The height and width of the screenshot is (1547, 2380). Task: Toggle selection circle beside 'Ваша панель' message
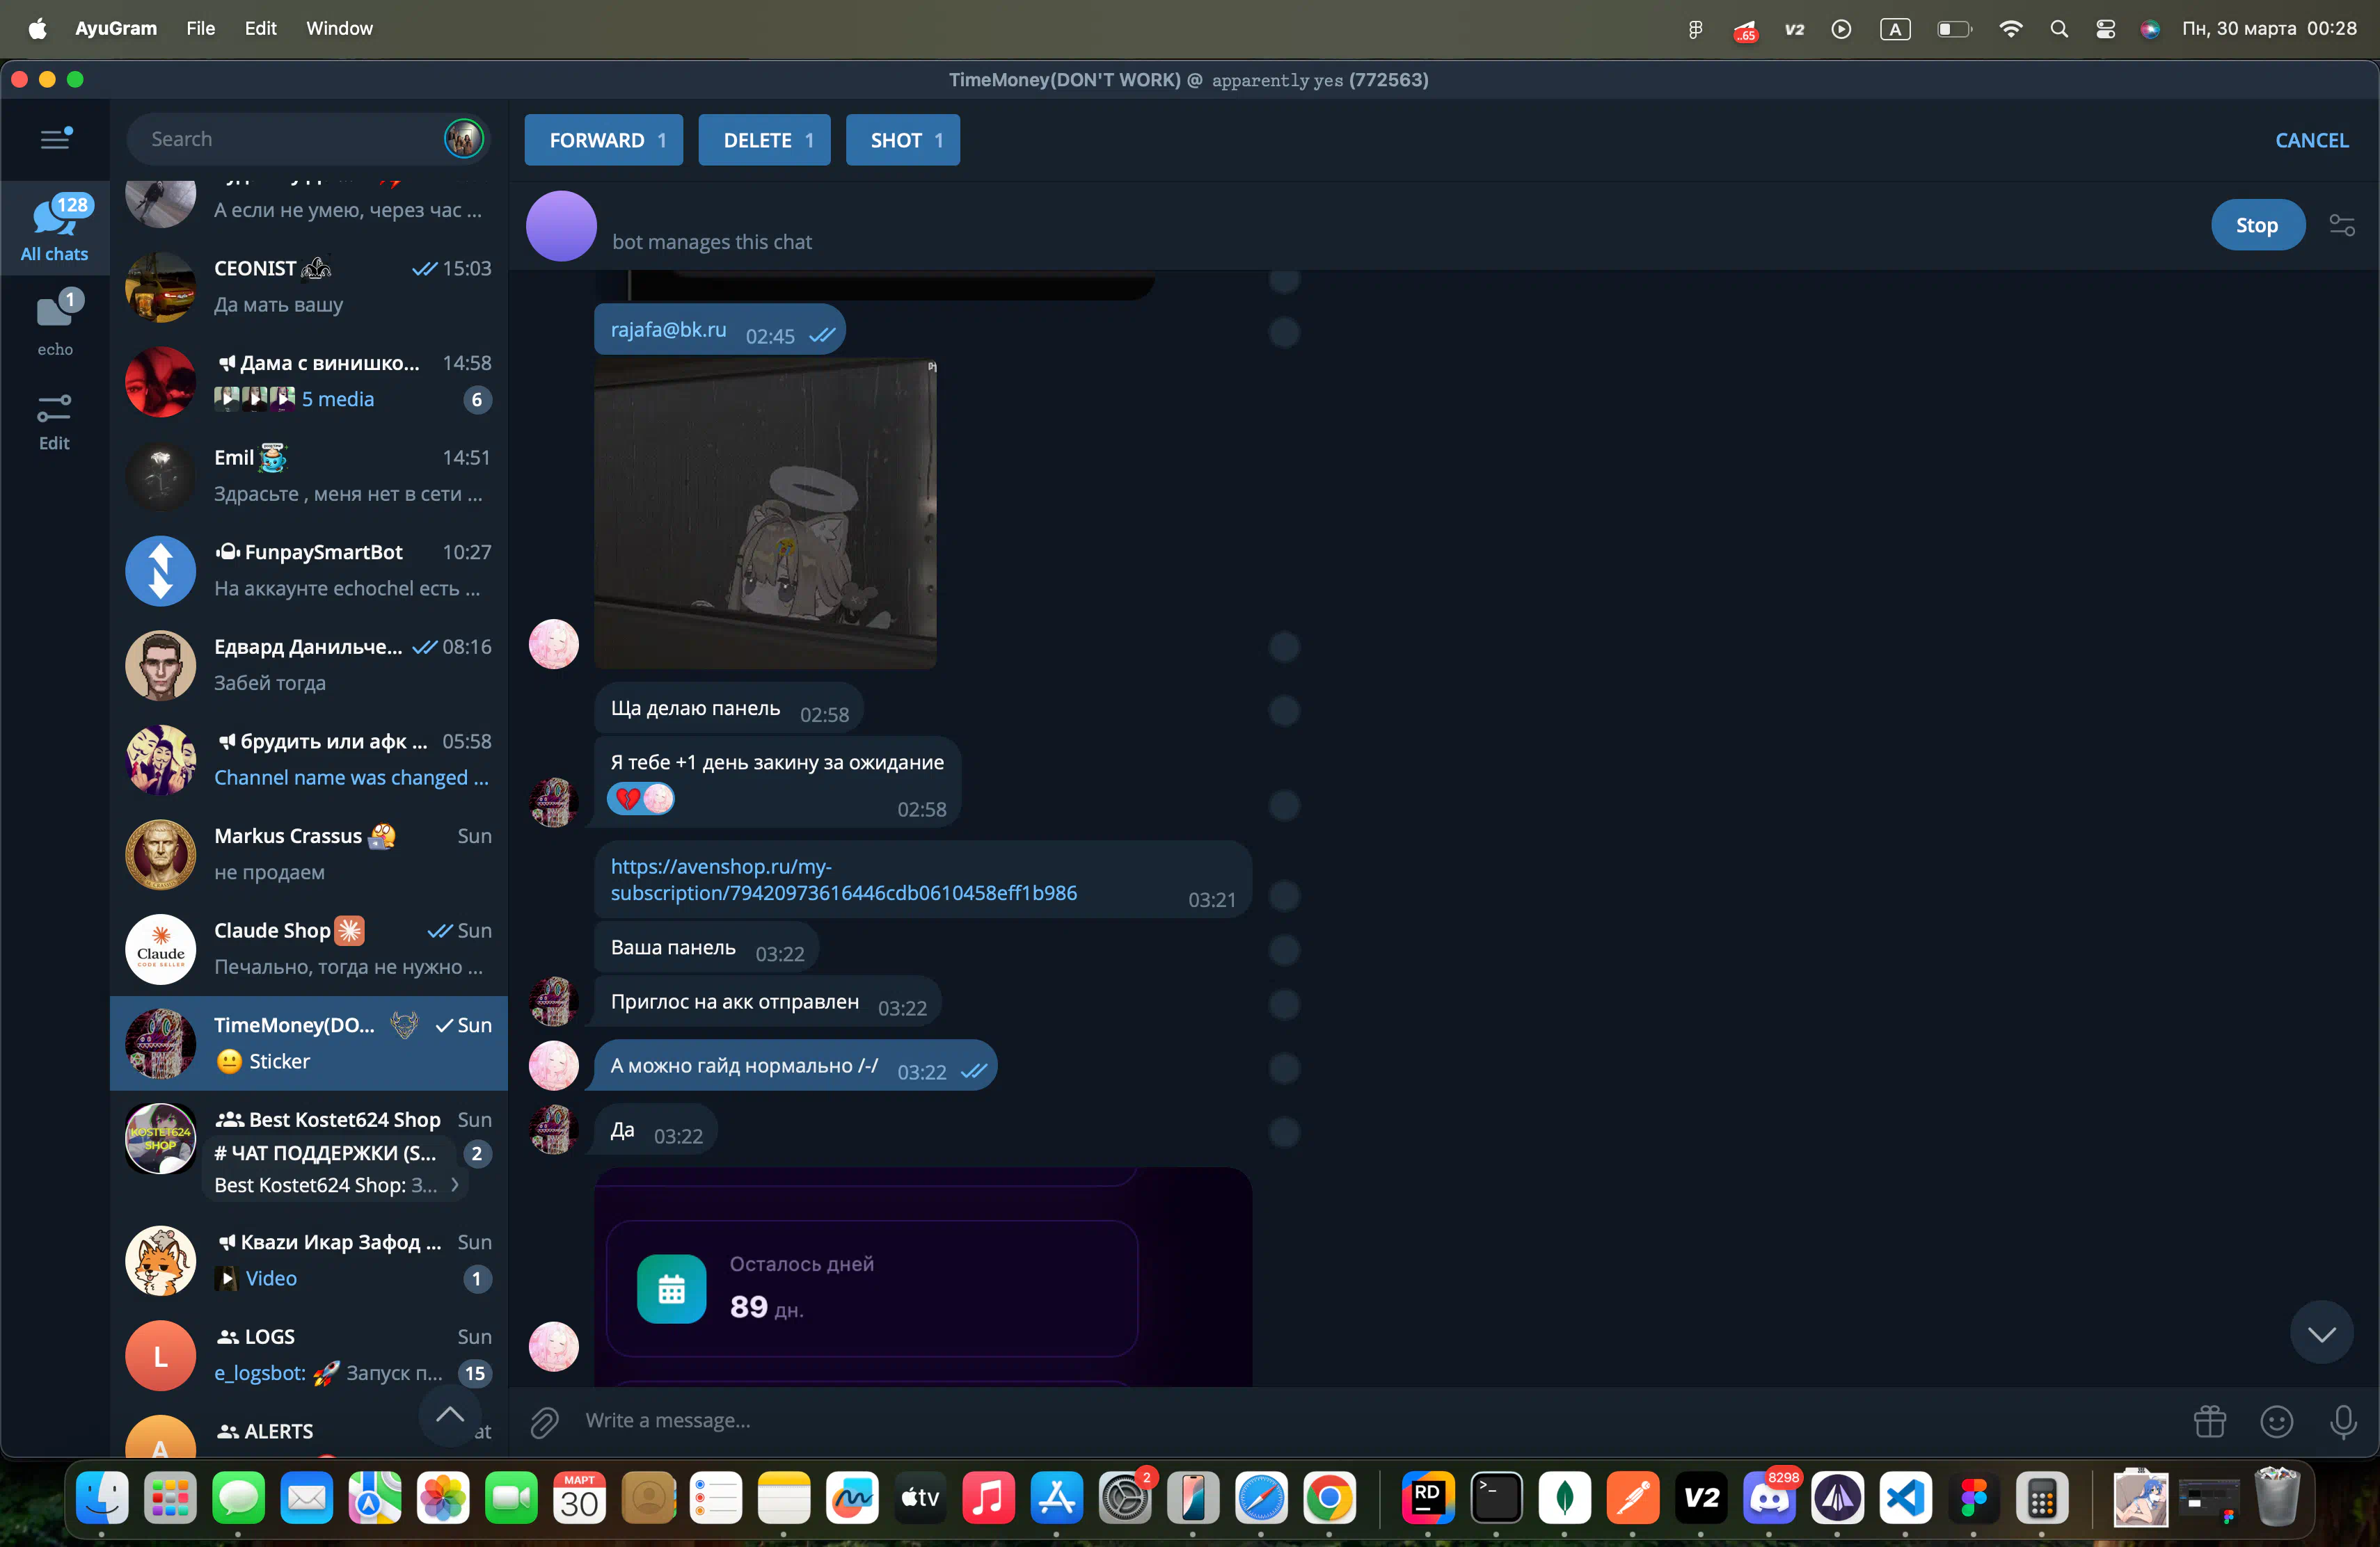(x=1284, y=949)
